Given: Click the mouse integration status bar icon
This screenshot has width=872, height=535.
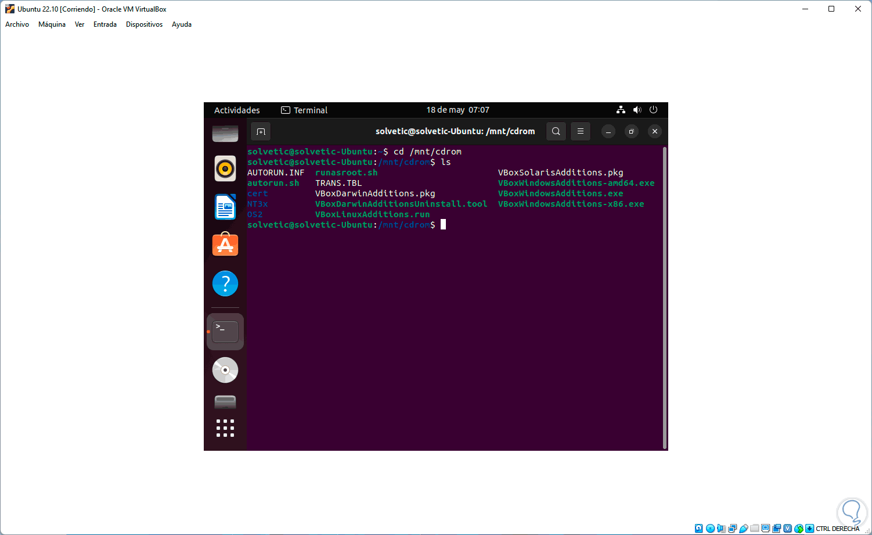Looking at the screenshot, I should 799,529.
